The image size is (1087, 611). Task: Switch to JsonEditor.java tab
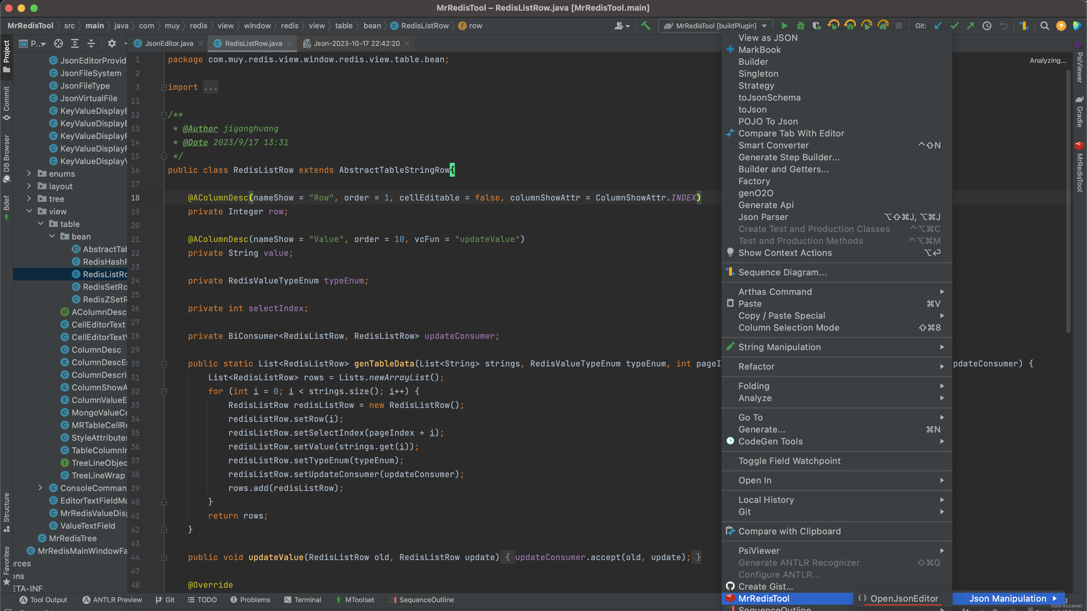[x=169, y=43]
